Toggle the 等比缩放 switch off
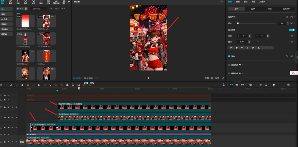The width and height of the screenshot is (298, 147). (x=292, y=30)
